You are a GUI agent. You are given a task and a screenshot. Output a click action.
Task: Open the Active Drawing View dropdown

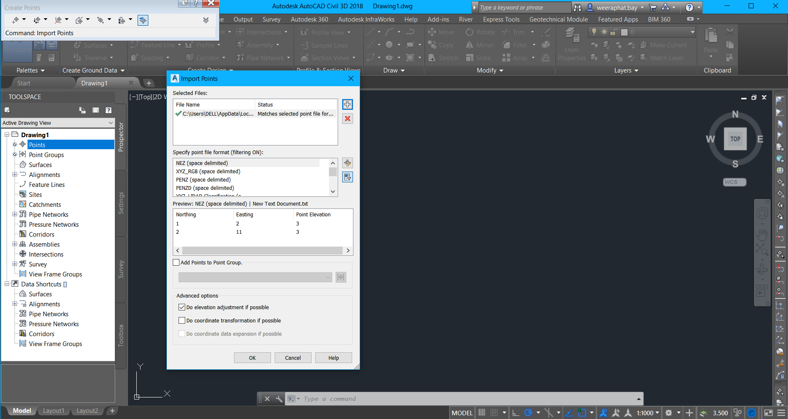tap(110, 123)
